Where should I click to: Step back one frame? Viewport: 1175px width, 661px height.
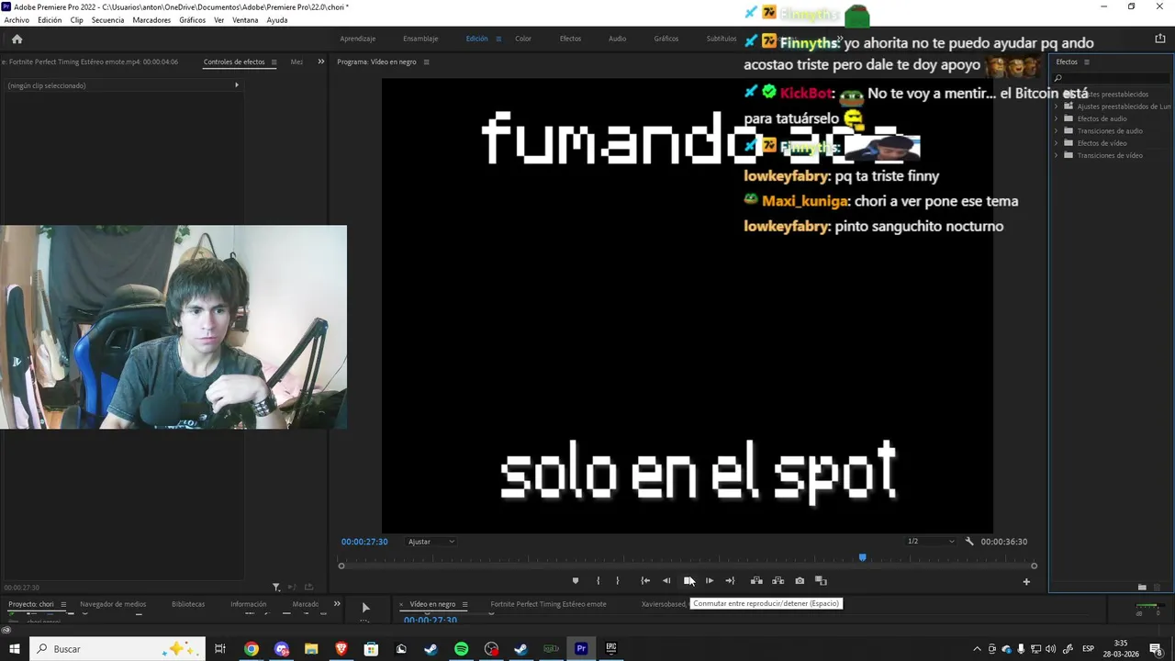(x=666, y=580)
